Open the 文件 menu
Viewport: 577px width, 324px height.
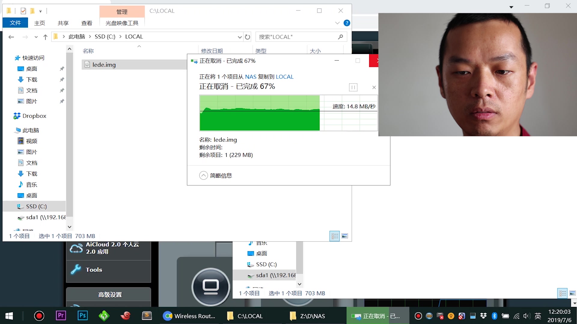pyautogui.click(x=15, y=22)
